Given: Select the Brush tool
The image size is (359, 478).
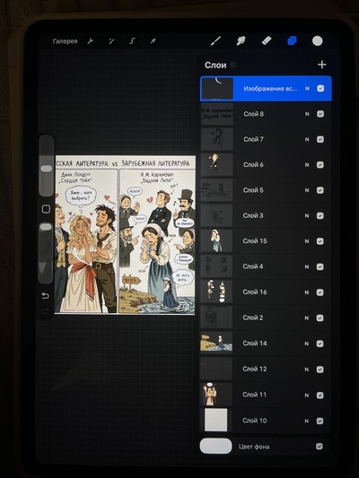Looking at the screenshot, I should (215, 41).
